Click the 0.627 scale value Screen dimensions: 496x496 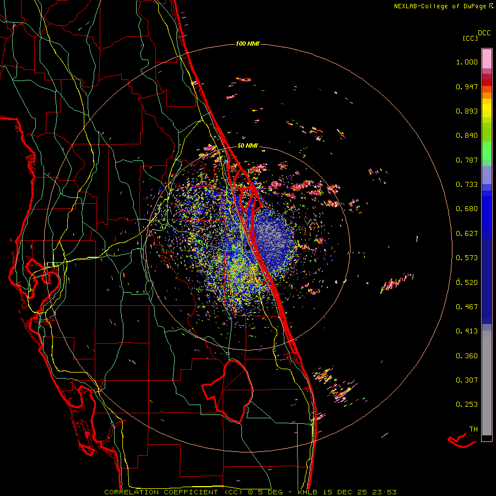(467, 234)
